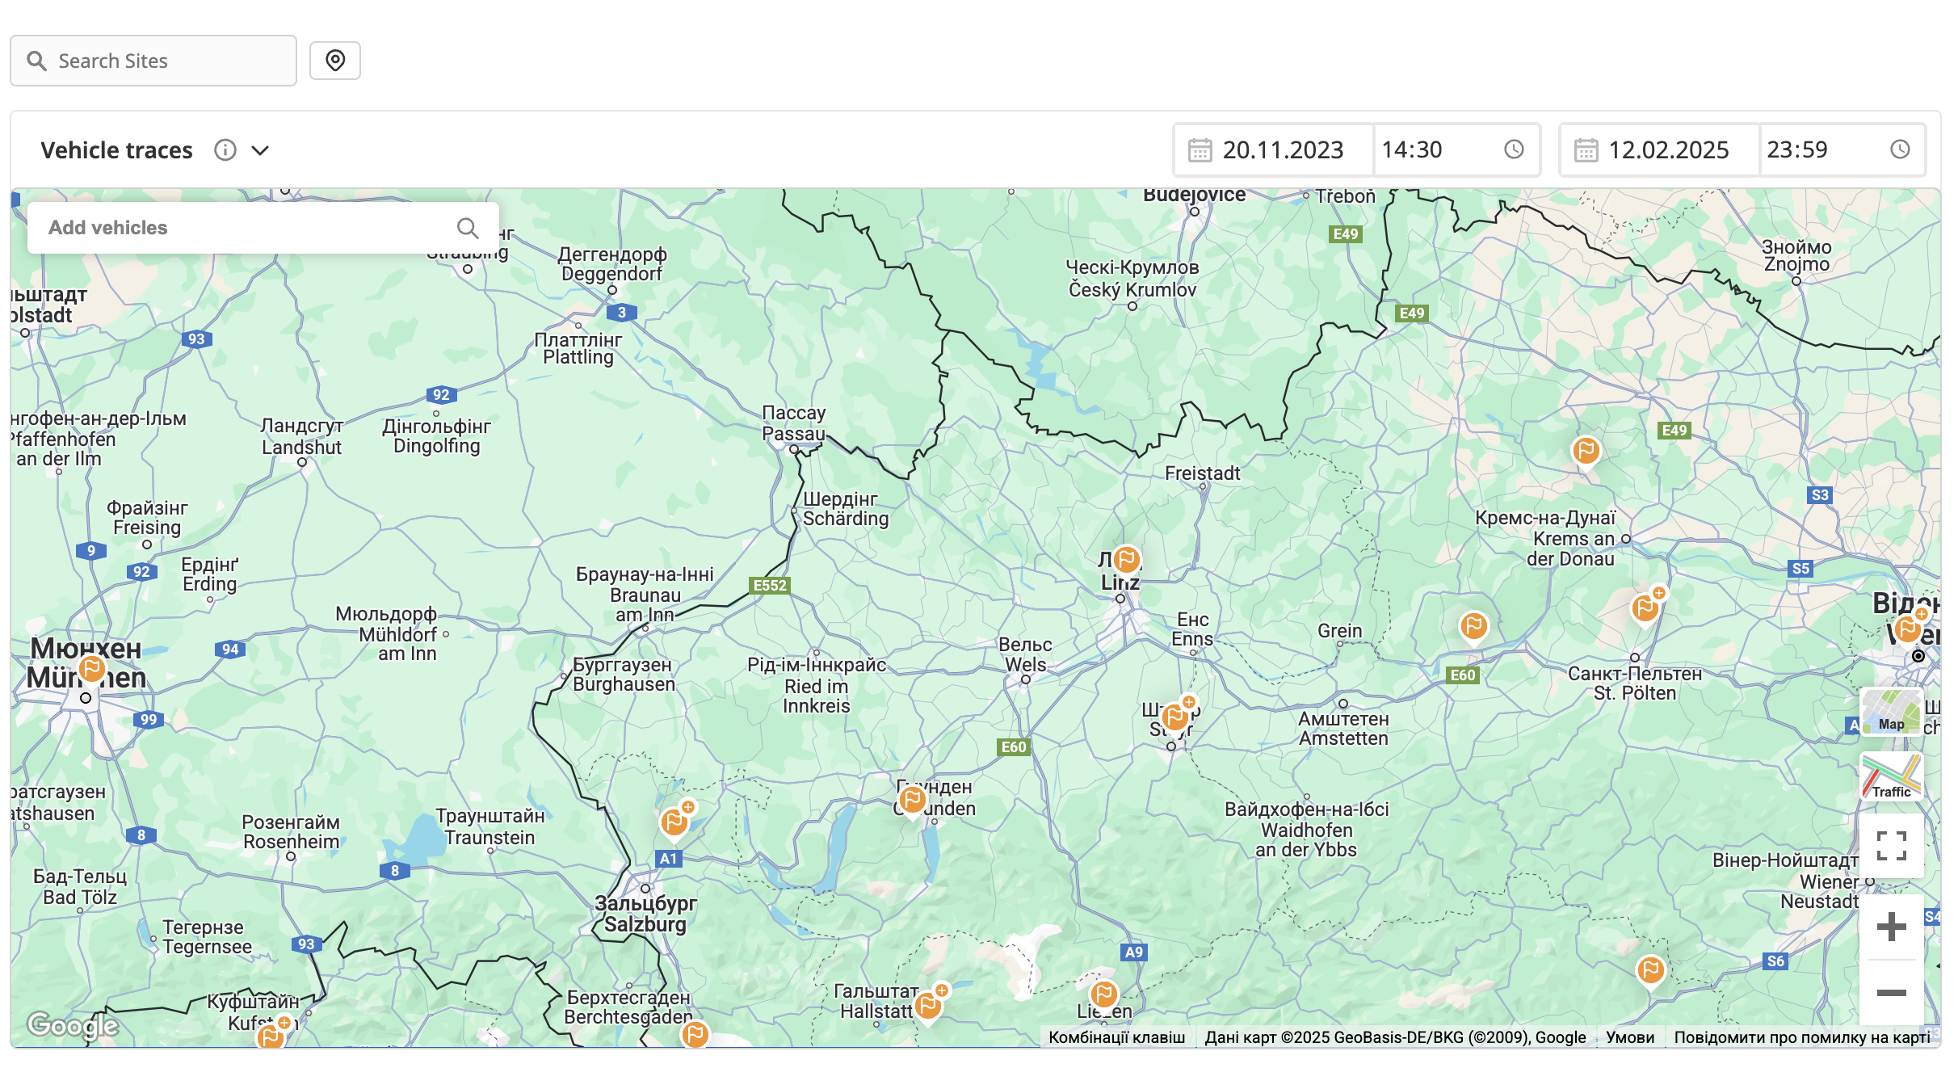Zoom in the map with plus button
The image size is (1958, 1068).
point(1891,927)
